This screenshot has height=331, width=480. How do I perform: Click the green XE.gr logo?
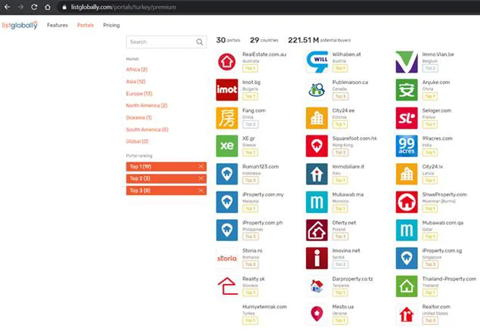(x=227, y=146)
